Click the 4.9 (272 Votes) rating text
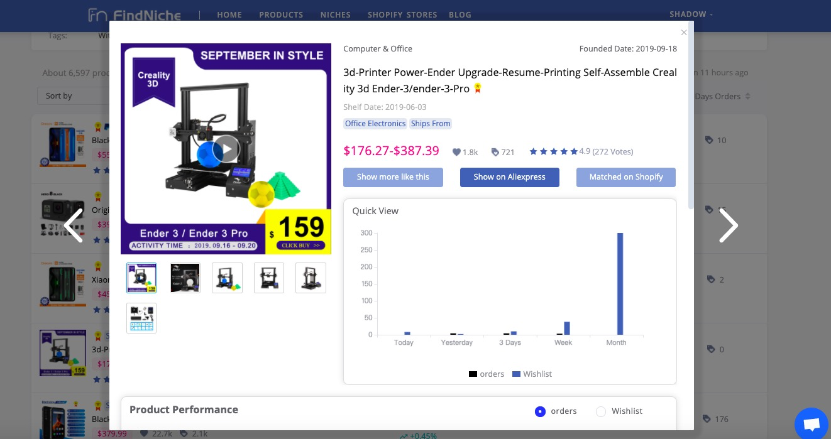Screen dimensions: 831x439 606,151
